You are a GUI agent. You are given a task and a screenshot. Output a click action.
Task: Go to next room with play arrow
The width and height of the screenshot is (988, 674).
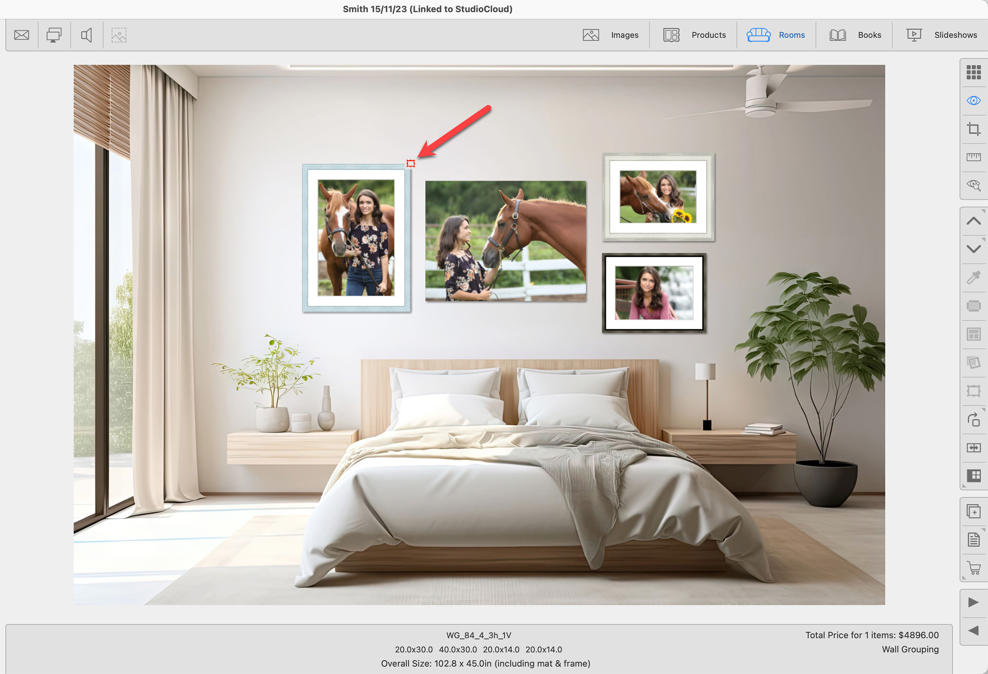click(x=973, y=602)
